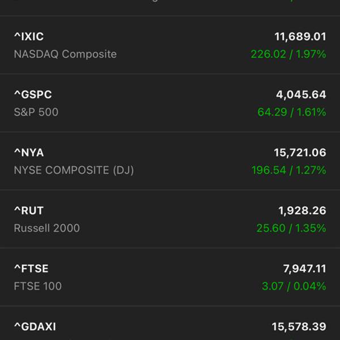Tap the 4,045.64 price value
This screenshot has width=340, height=340.
301,95
